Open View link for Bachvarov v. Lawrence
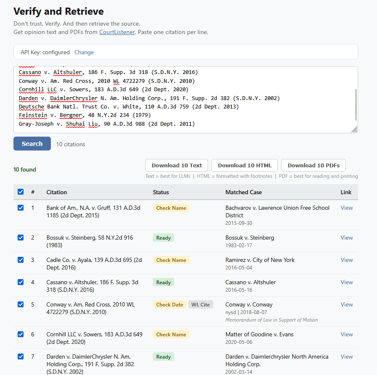This screenshot has width=377, height=375. coord(347,208)
